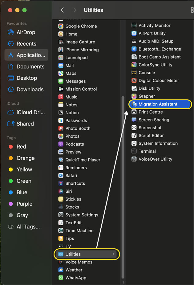Click the back navigation arrow
The width and height of the screenshot is (194, 285).
[62, 10]
